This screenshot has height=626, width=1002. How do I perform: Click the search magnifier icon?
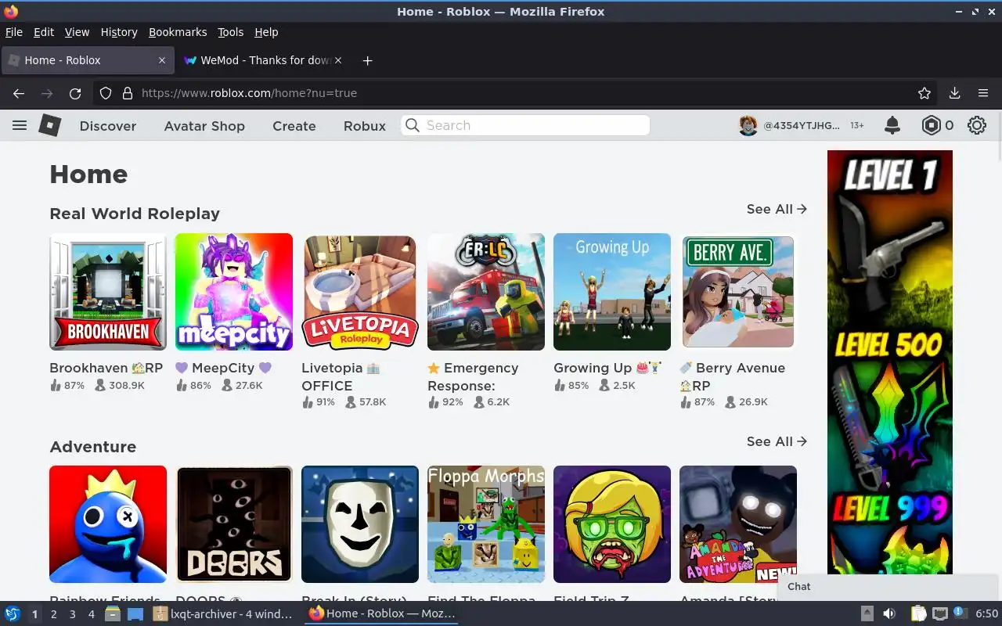[413, 125]
